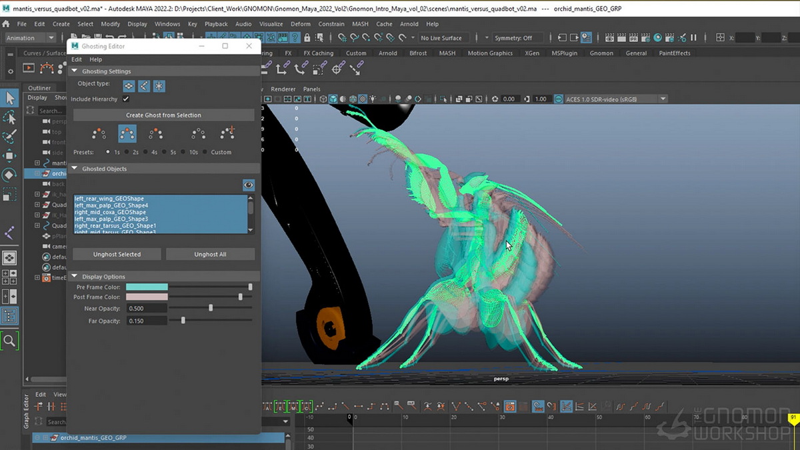Select the 2s preset radio button

pos(127,152)
